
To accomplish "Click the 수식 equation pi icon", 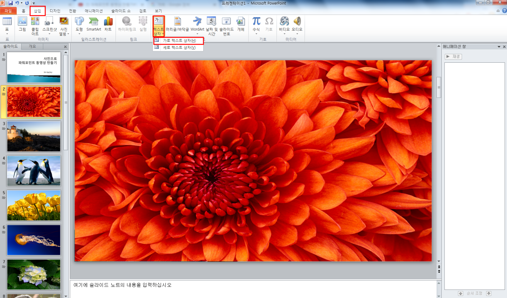I will (256, 21).
